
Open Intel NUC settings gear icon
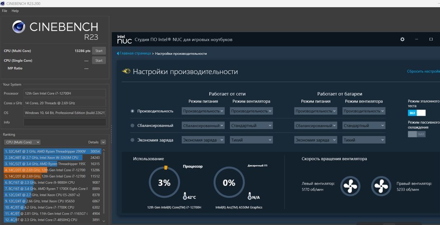(403, 39)
